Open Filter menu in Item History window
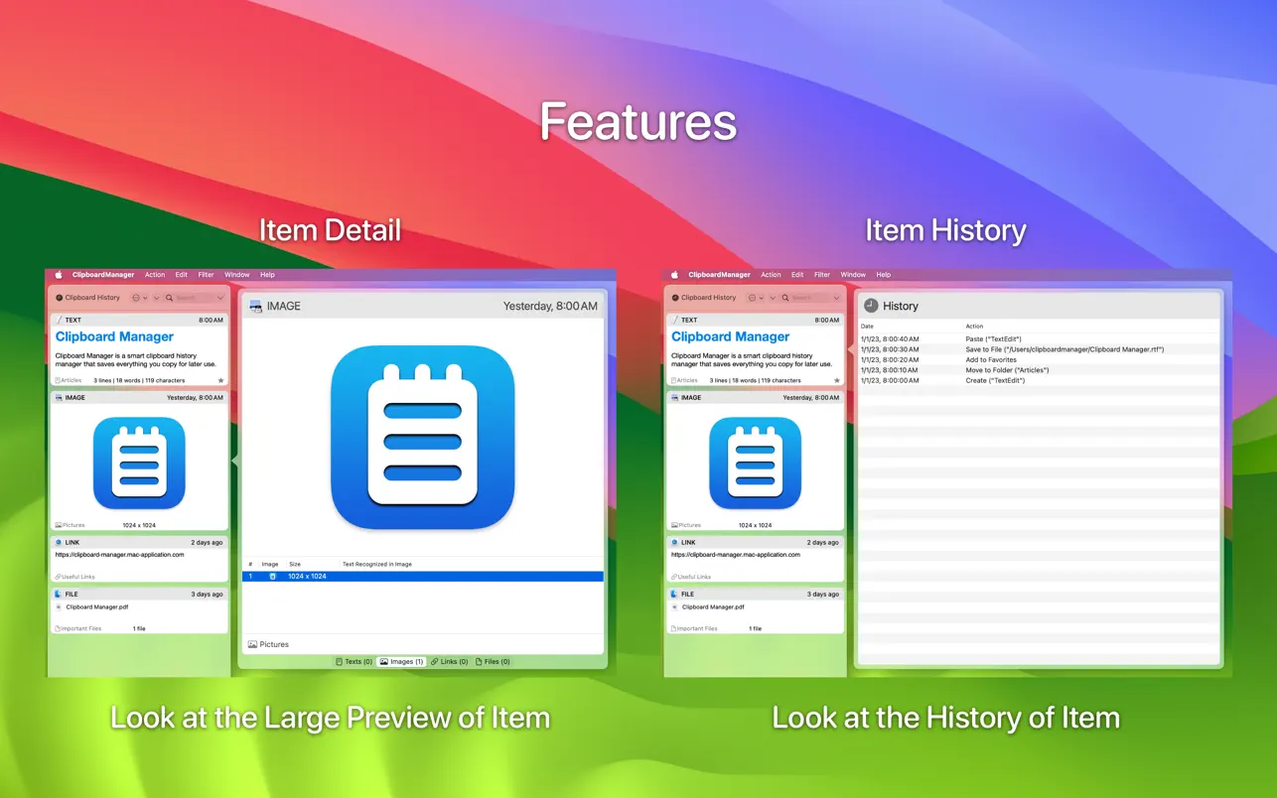Viewport: 1277px width, 798px height. (x=821, y=275)
